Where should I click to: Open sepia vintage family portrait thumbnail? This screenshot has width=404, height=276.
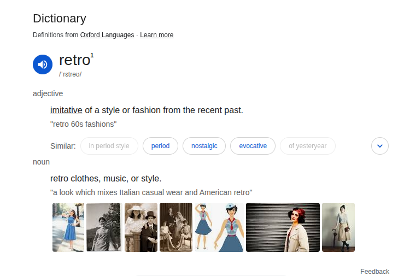click(x=176, y=227)
